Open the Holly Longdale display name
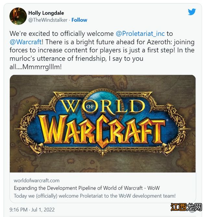This screenshot has width=214, height=217. [x=46, y=13]
